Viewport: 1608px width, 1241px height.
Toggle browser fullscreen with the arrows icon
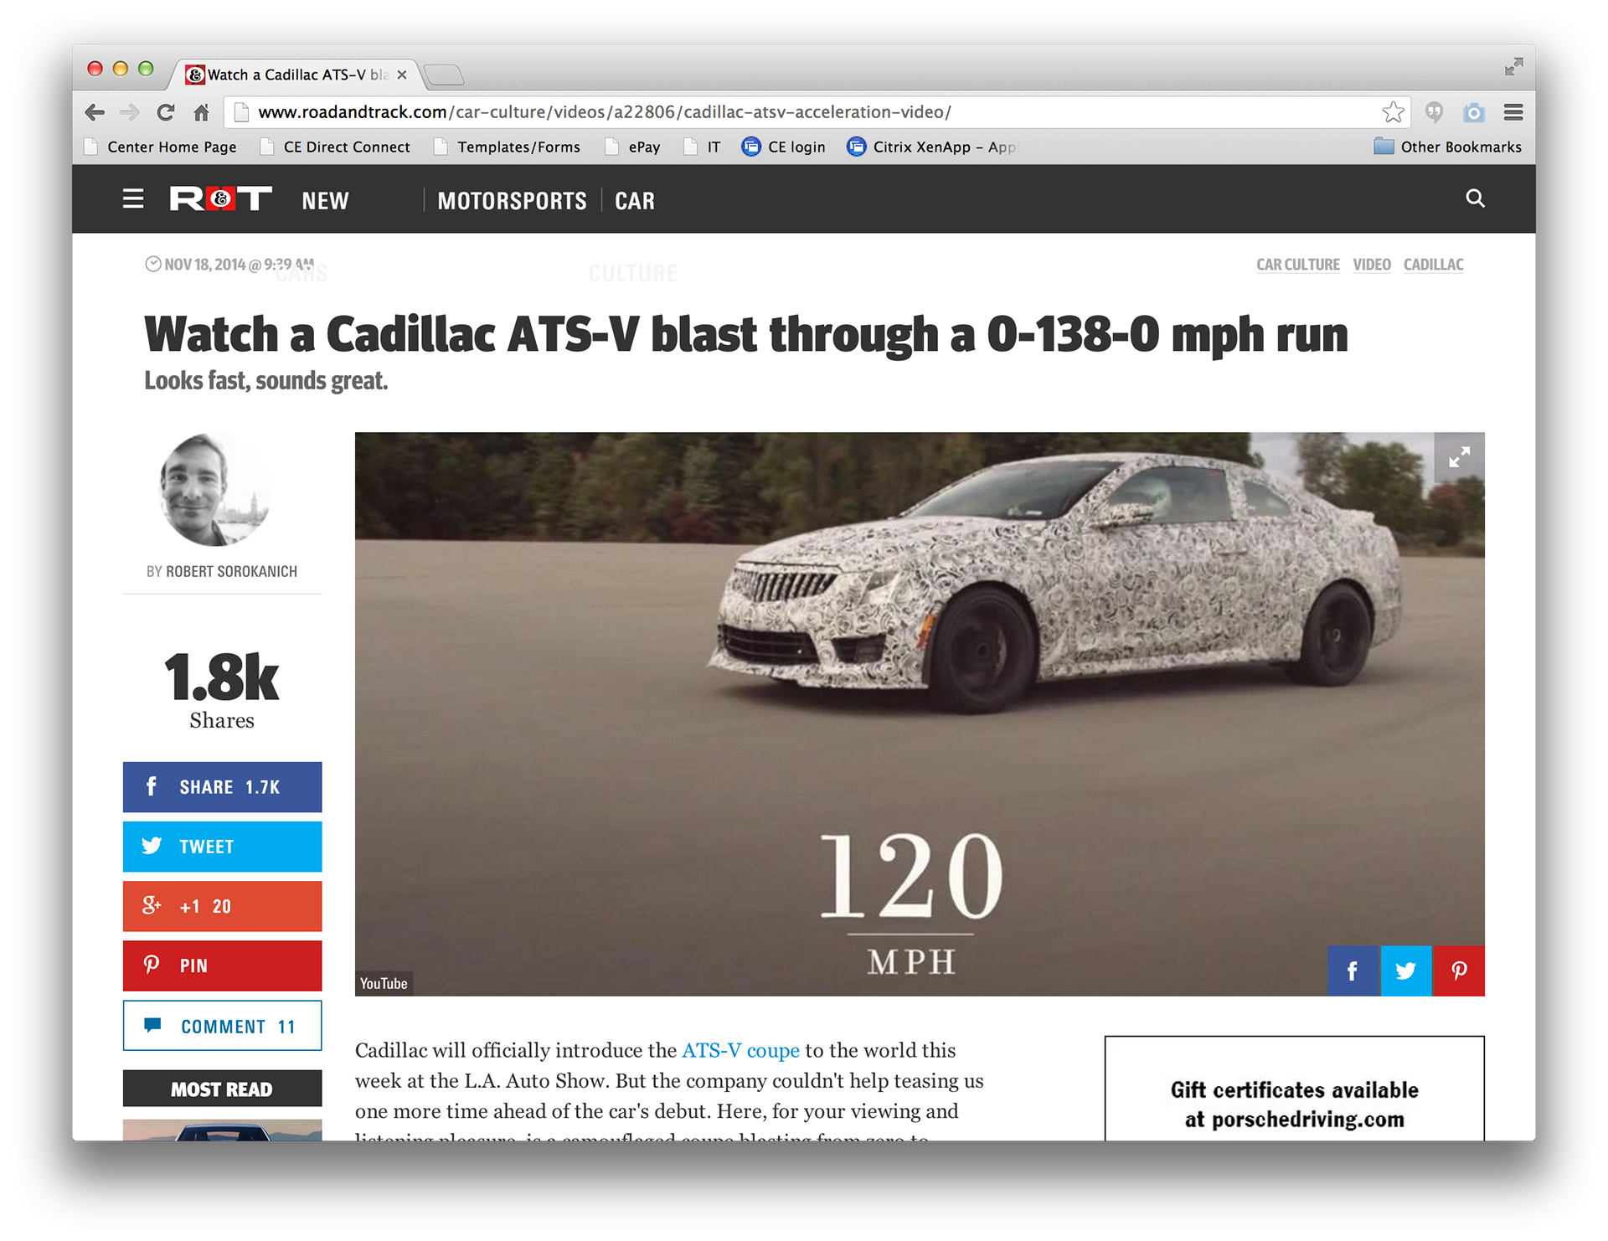(1513, 67)
